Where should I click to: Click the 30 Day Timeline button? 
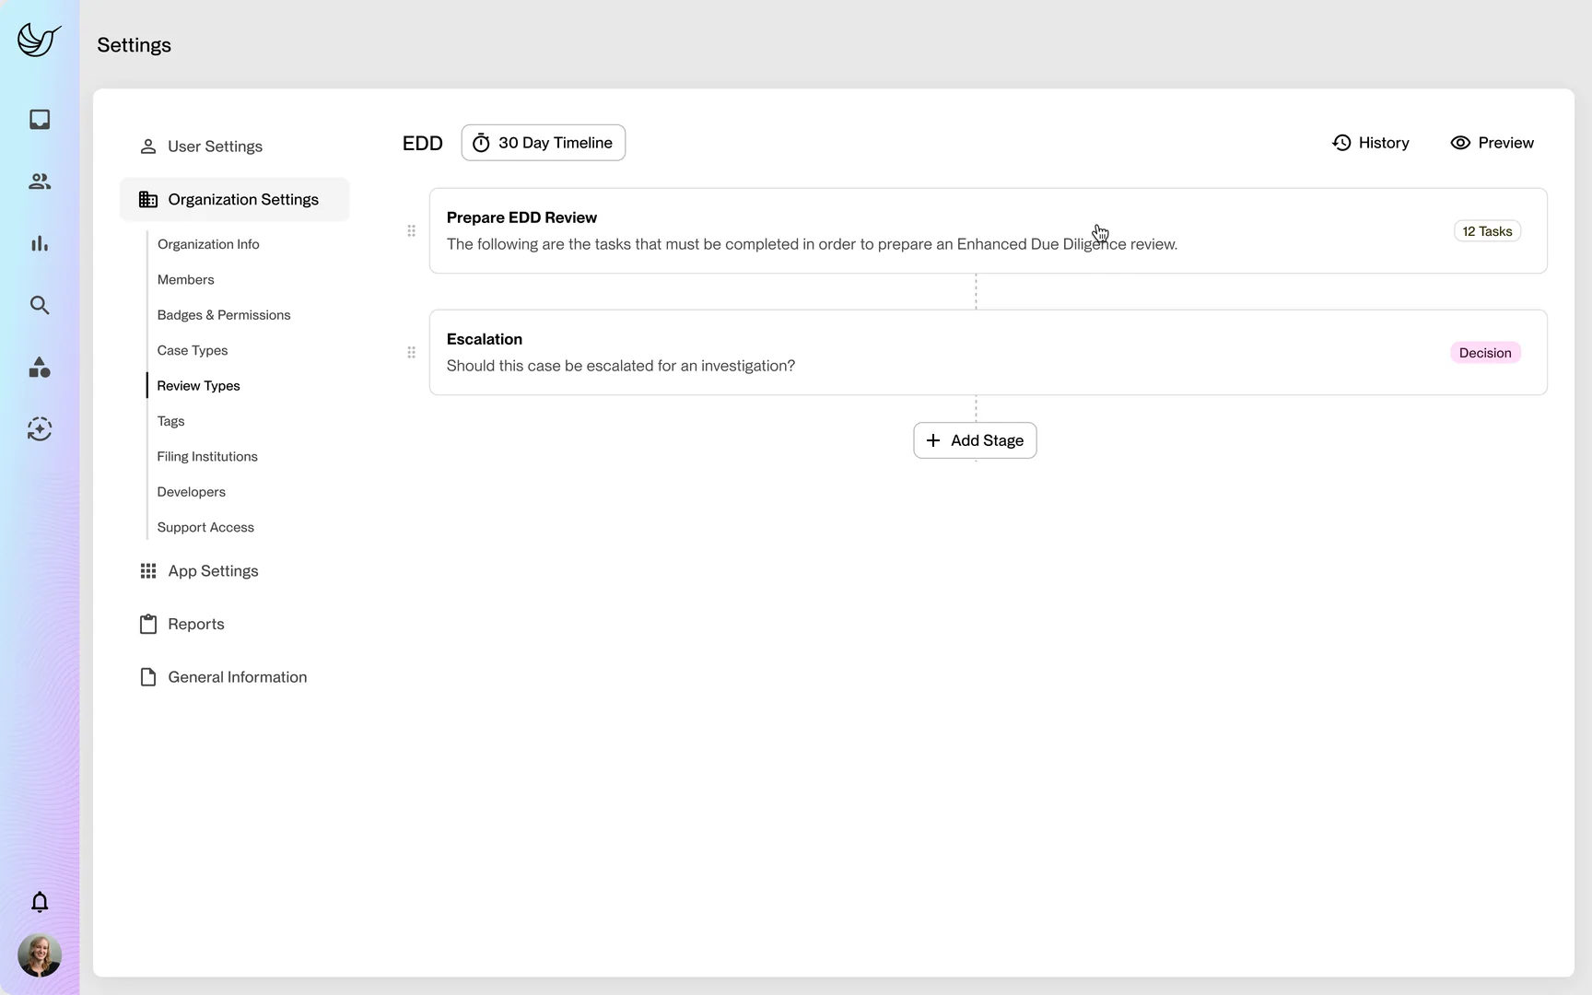pos(544,143)
